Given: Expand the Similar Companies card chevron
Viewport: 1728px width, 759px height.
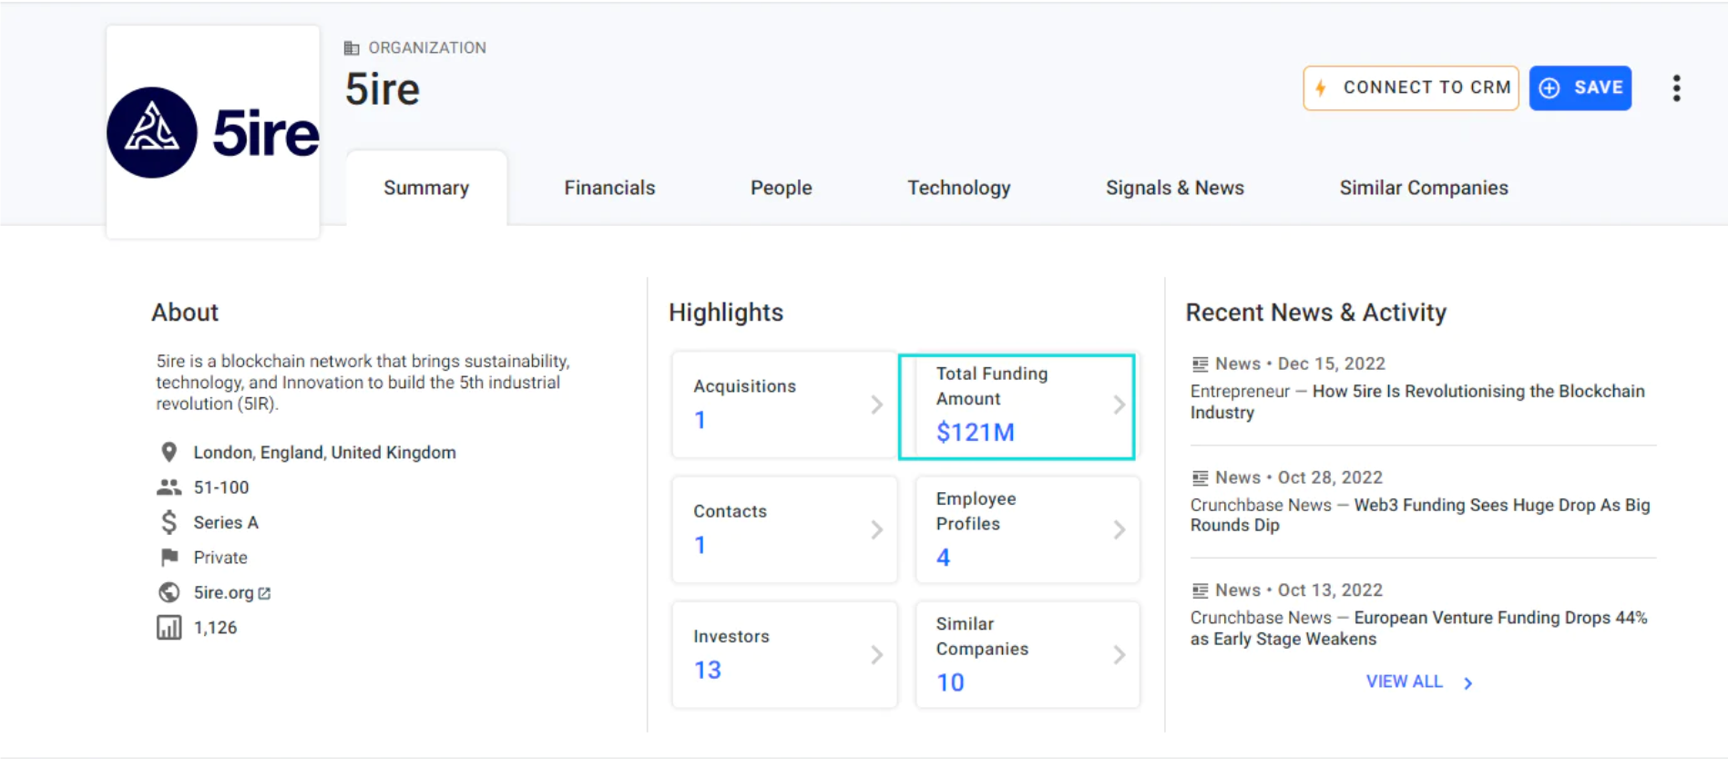Looking at the screenshot, I should [1119, 654].
